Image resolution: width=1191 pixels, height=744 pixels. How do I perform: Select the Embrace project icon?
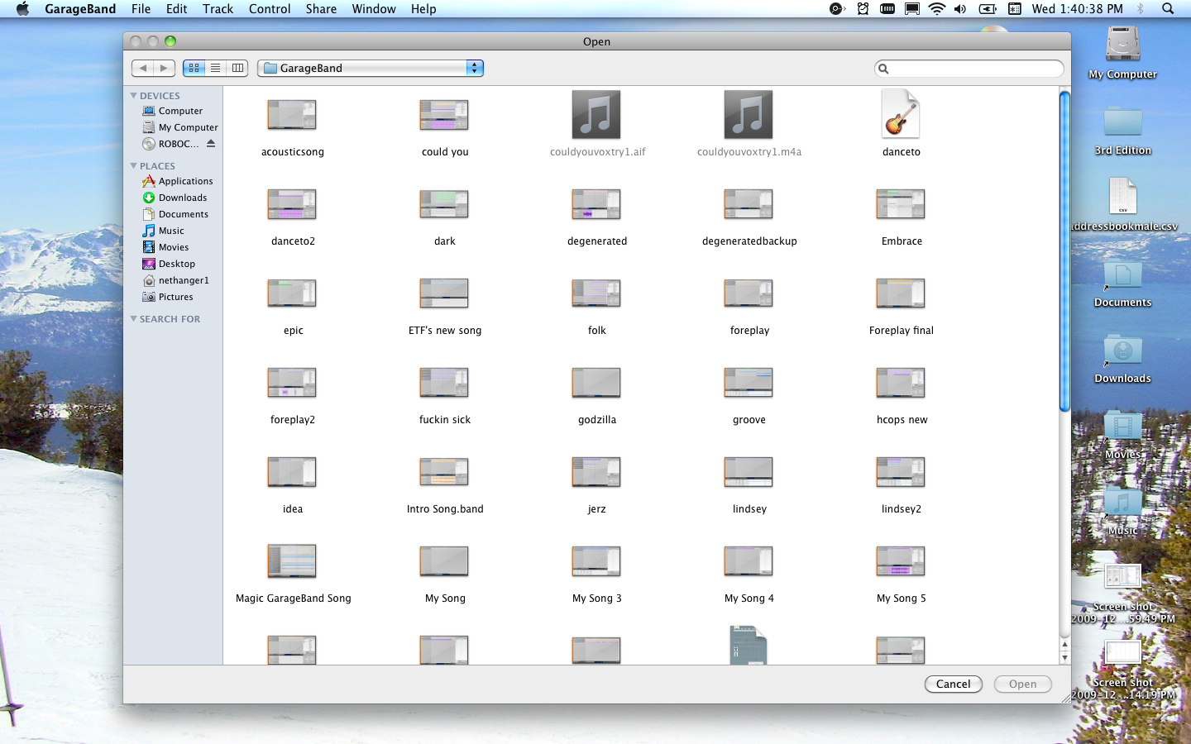(x=901, y=204)
